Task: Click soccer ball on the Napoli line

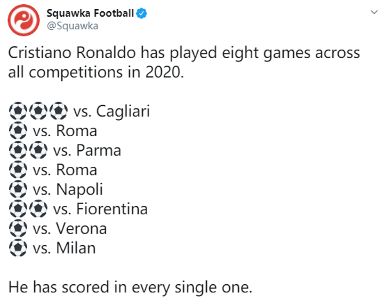Action: pyautogui.click(x=18, y=190)
